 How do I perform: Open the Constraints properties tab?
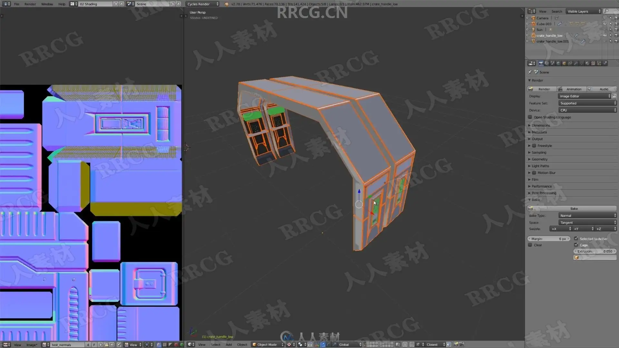click(570, 63)
